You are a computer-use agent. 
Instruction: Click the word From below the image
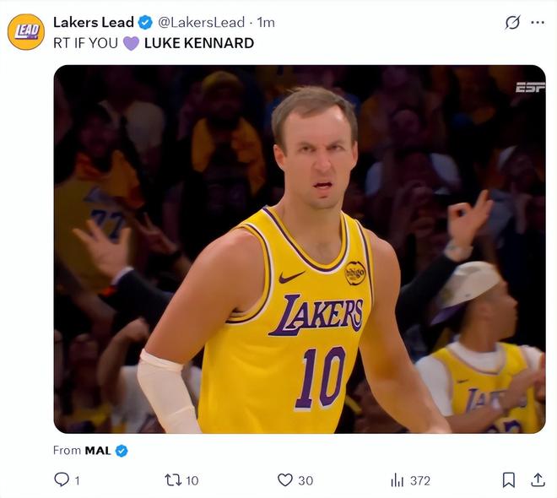(x=67, y=450)
